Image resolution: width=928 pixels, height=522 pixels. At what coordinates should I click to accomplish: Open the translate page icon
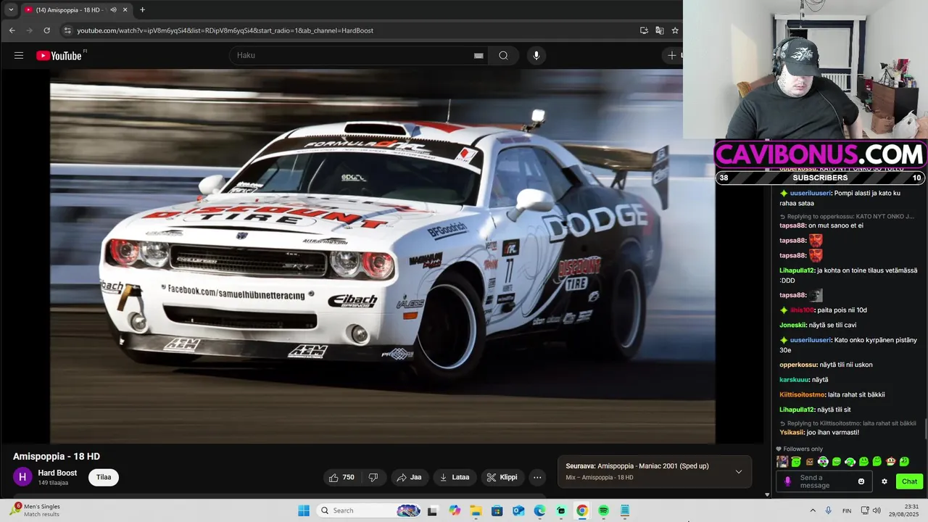click(x=659, y=30)
